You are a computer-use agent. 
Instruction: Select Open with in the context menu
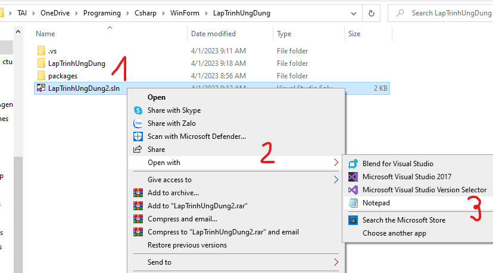click(x=164, y=163)
